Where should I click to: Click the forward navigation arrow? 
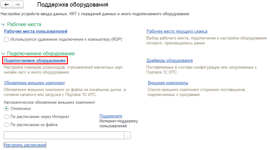(17, 5)
